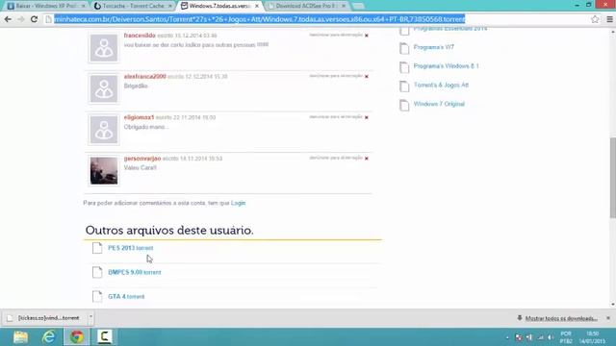Open the BMPES 9.00 torrent link

pyautogui.click(x=135, y=272)
